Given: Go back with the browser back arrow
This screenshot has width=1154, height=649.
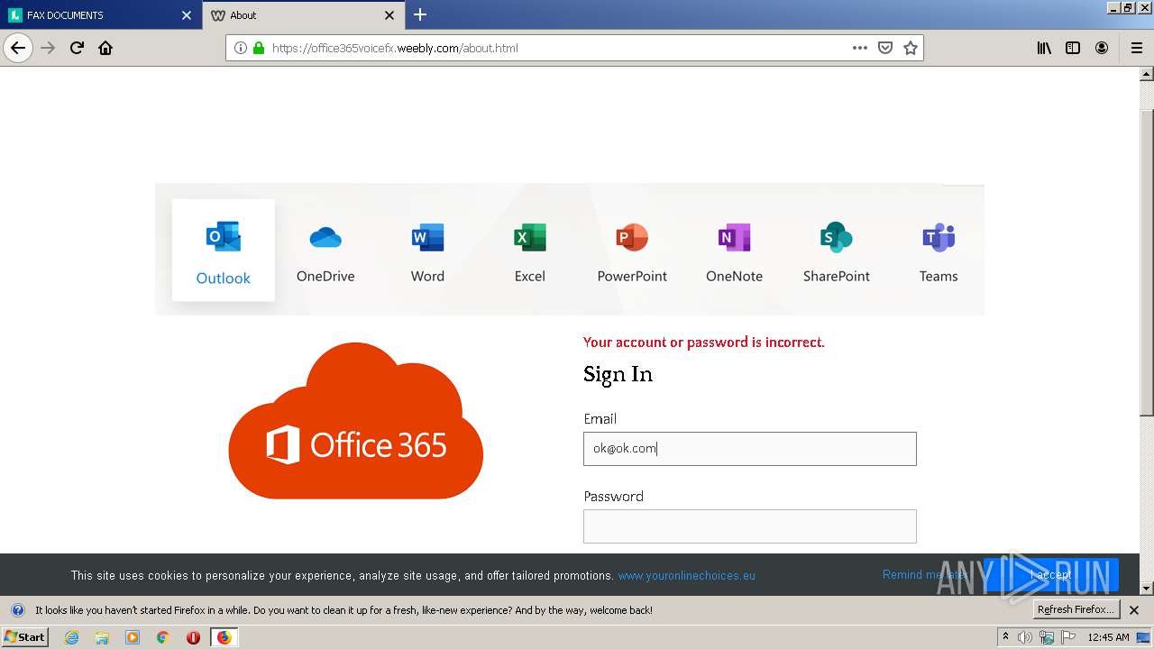Looking at the screenshot, I should (18, 48).
